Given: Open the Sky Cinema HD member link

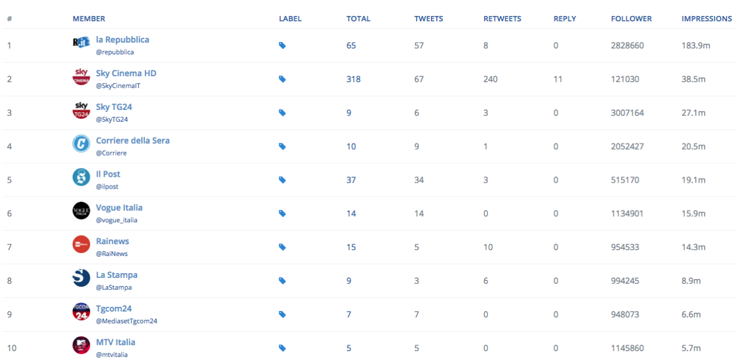Looking at the screenshot, I should pyautogui.click(x=126, y=73).
